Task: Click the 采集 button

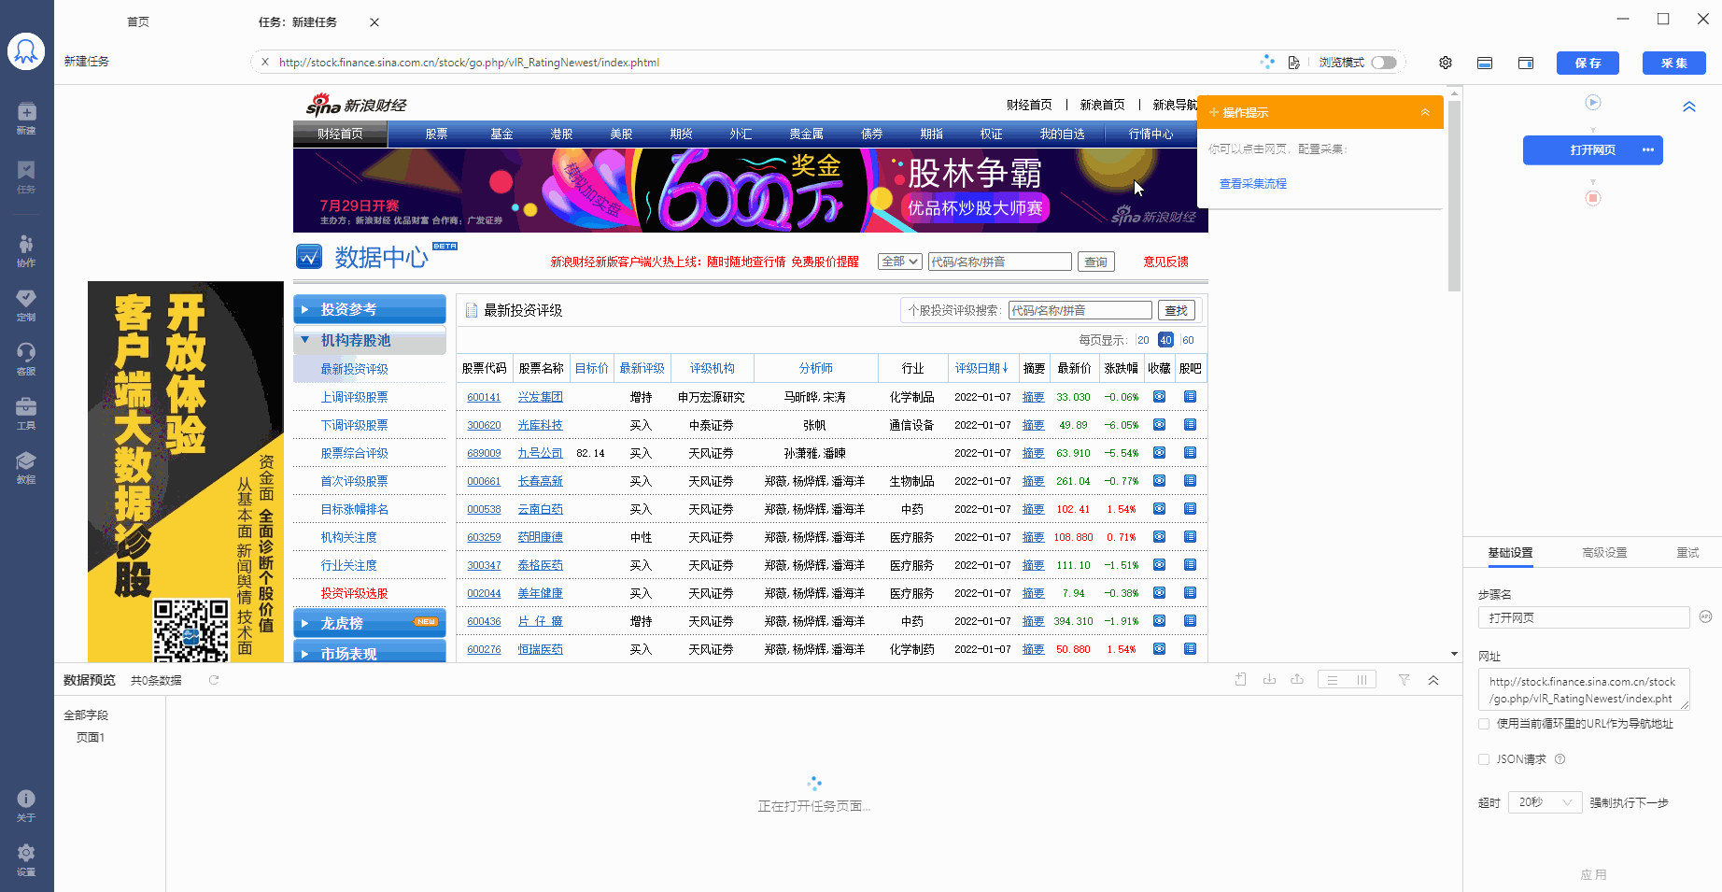Action: click(x=1674, y=63)
